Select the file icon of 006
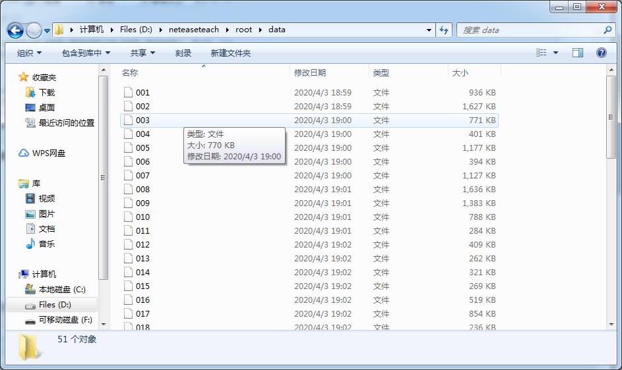Viewport: 622px width, 370px height. point(128,161)
